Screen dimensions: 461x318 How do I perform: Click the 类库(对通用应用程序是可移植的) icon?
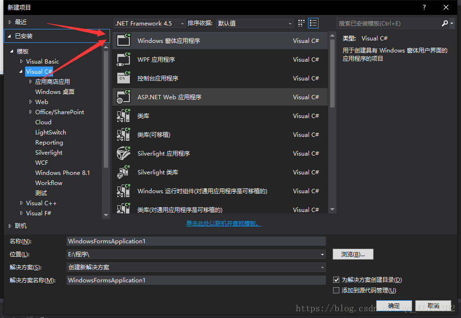(124, 208)
